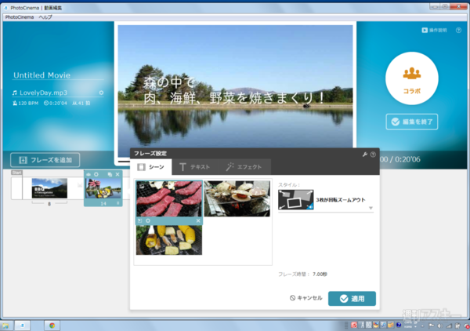Viewport: 470px width, 331px height.
Task: Expand the スタイル style dropdown arrow
Action: (x=371, y=208)
